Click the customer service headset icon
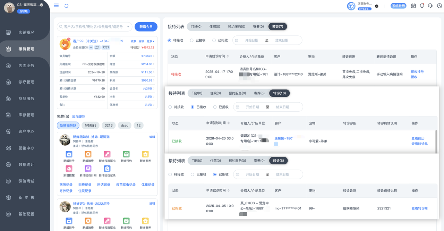 click(430, 6)
